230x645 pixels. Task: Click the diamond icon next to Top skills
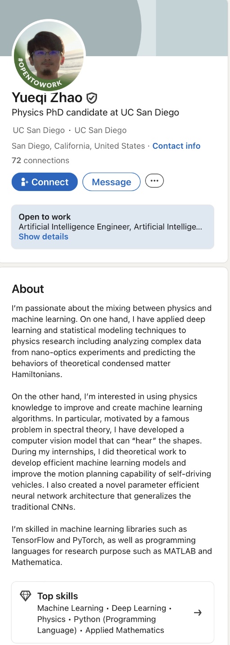tap(26, 596)
